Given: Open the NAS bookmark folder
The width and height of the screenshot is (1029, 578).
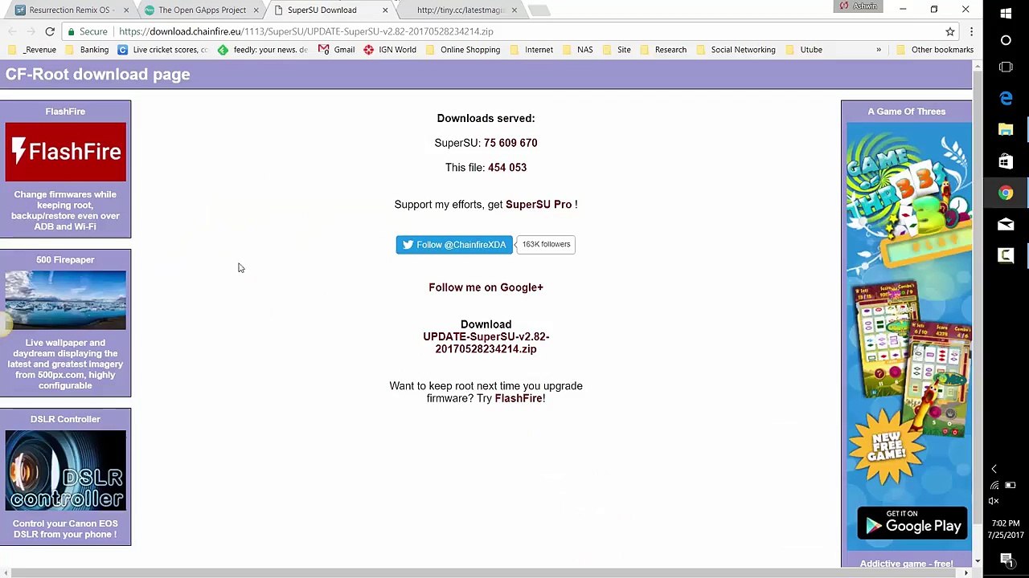Looking at the screenshot, I should pyautogui.click(x=578, y=50).
